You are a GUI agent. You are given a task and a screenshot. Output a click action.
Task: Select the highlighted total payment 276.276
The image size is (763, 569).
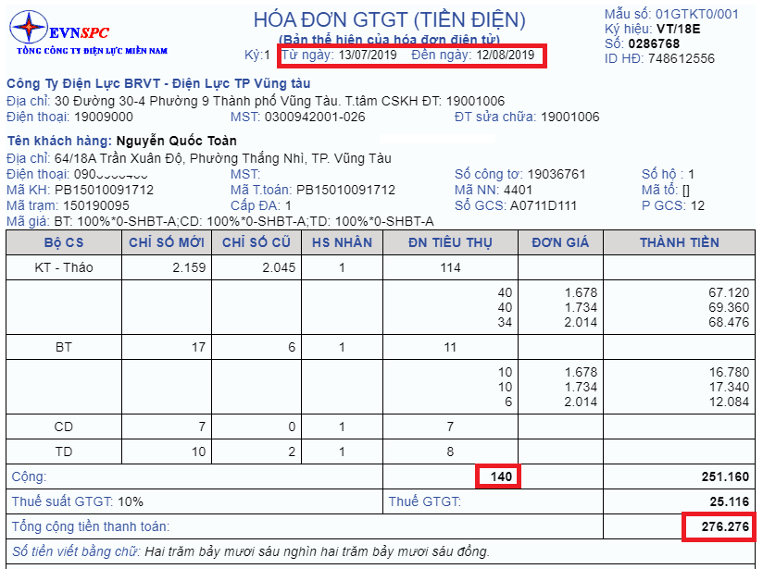(719, 526)
